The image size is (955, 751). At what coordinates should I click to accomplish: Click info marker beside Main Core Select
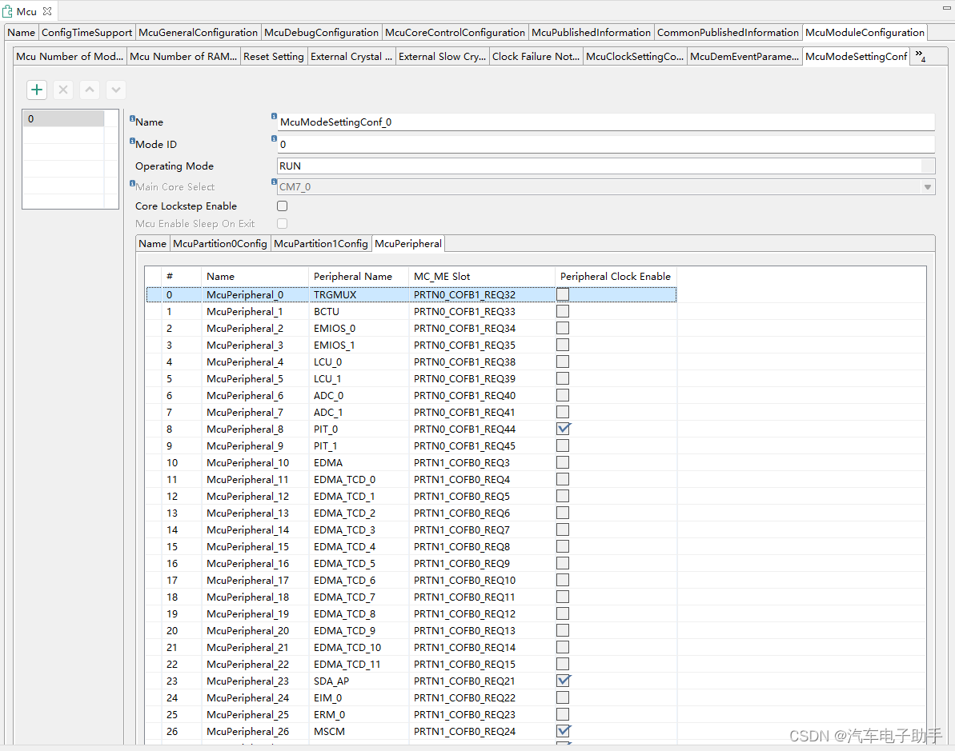132,183
